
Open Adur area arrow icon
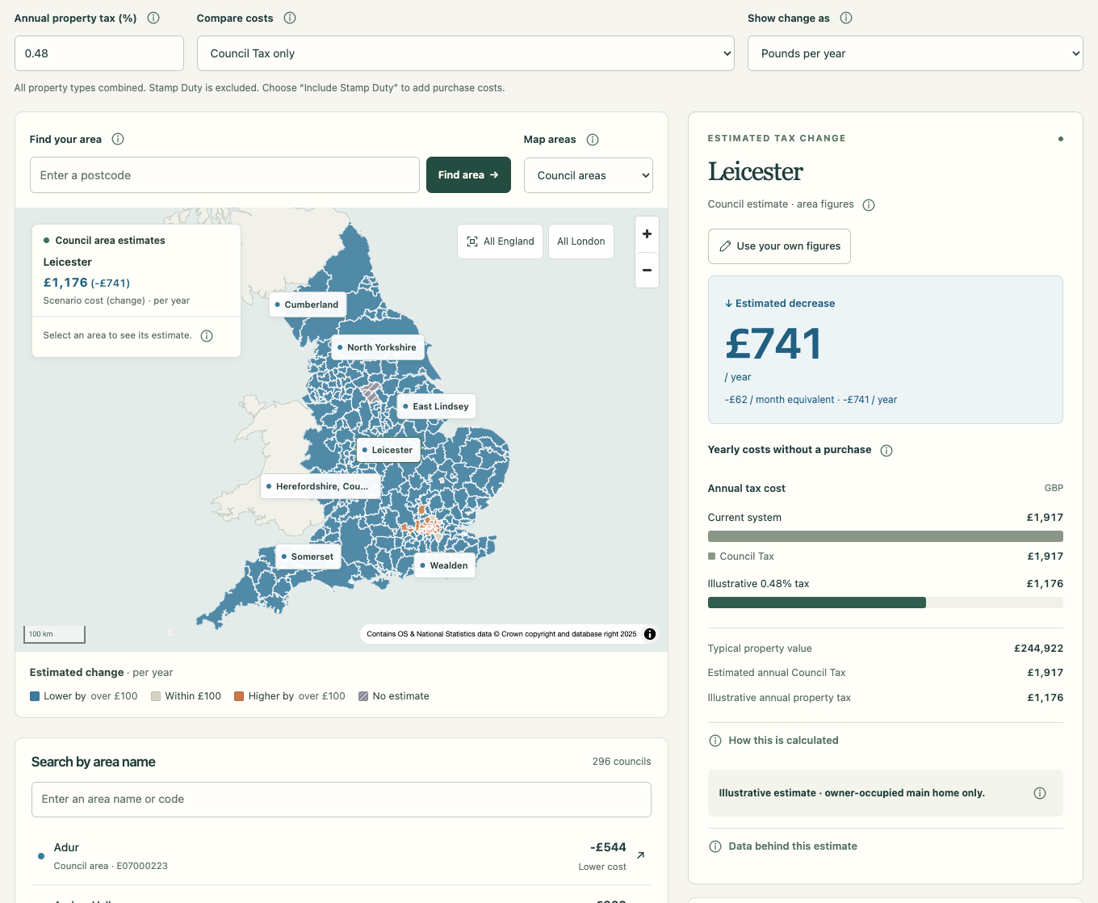point(641,855)
